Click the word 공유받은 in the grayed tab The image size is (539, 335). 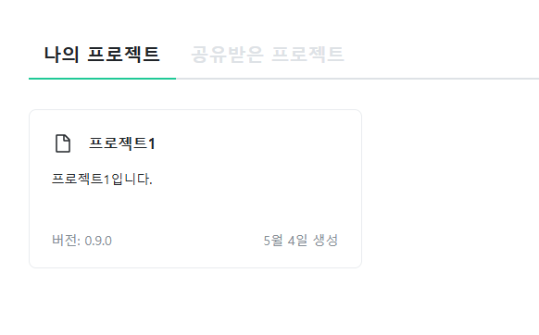tap(227, 55)
